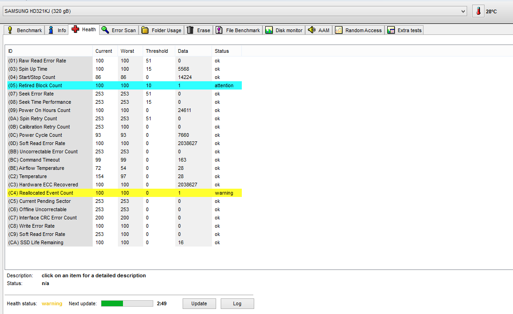513x314 pixels.
Task: Click the 28°C temperature reading
Action: point(491,11)
